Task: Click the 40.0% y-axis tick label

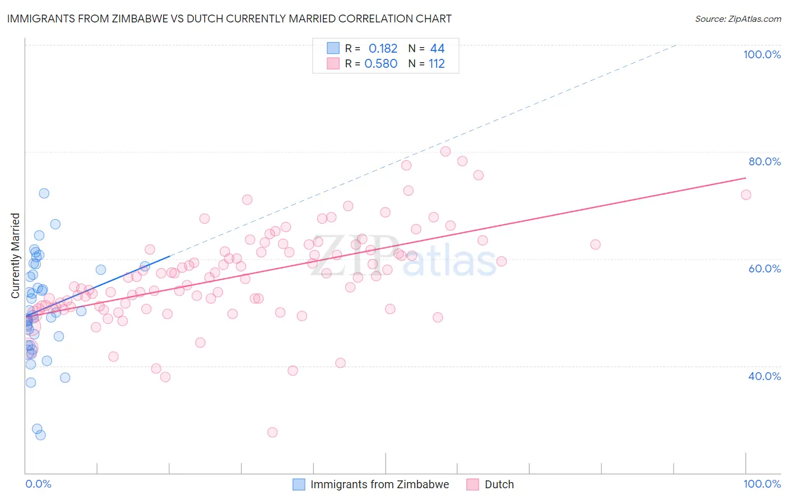Action: (764, 376)
